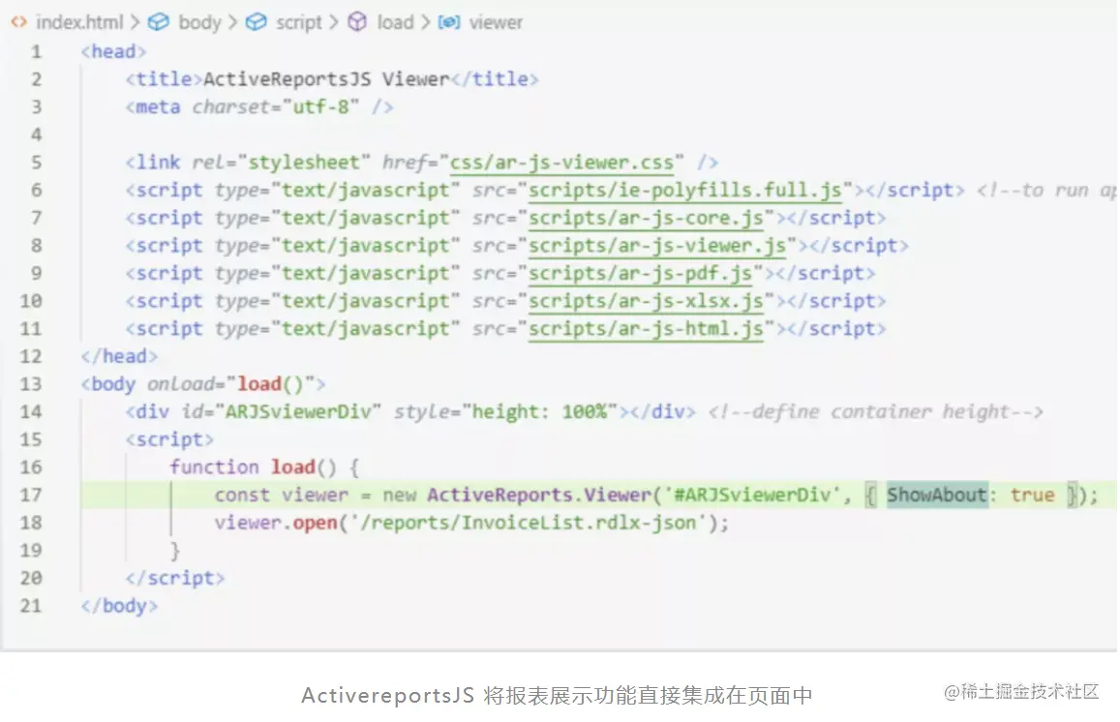Viewport: 1120px width, 722px height.
Task: Click the closing </body> tag
Action: pos(119,606)
